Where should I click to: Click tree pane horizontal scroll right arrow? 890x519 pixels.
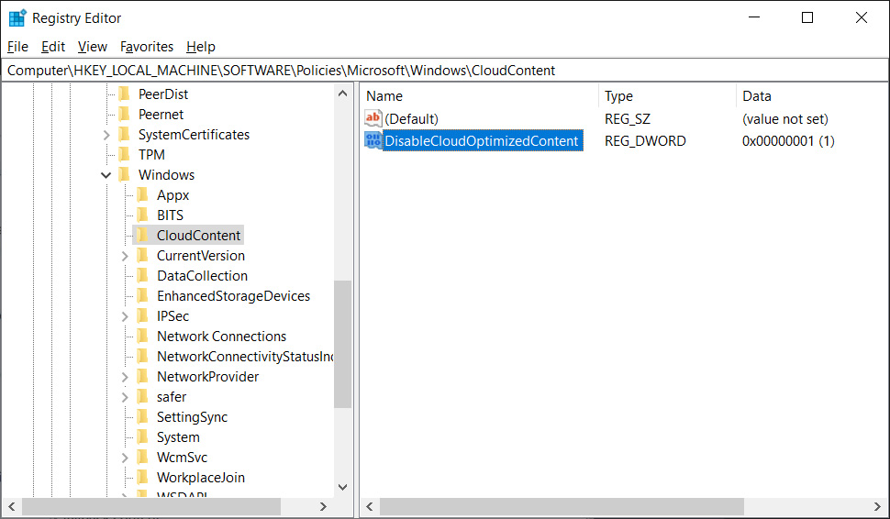(324, 506)
